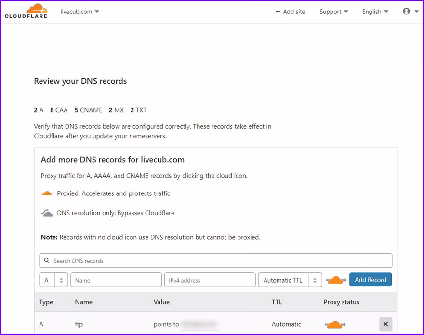Click the '2 TXT' record count
The width and height of the screenshot is (424, 335).
[x=138, y=110]
